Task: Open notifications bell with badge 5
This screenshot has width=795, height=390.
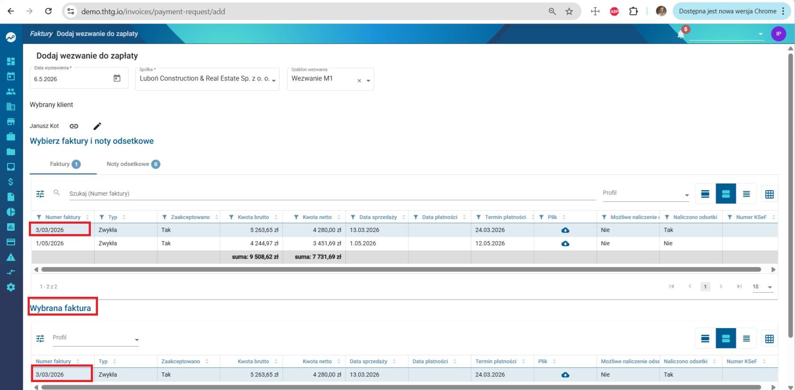Action: (x=681, y=34)
